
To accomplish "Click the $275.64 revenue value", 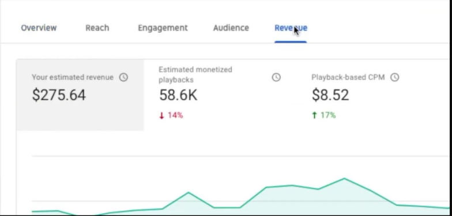I will [x=59, y=95].
